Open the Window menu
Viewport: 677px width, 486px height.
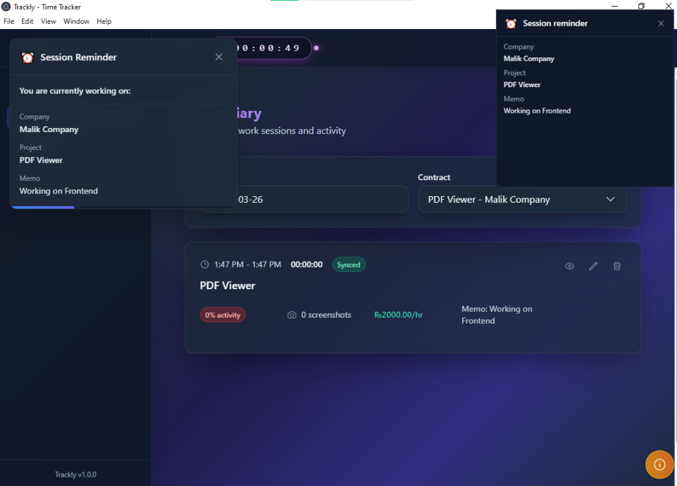tap(77, 21)
